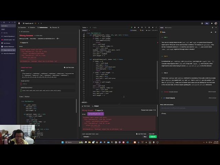220x165 pixels.
Task: Click the panel layout icon in Hints header
Action: click(x=212, y=27)
